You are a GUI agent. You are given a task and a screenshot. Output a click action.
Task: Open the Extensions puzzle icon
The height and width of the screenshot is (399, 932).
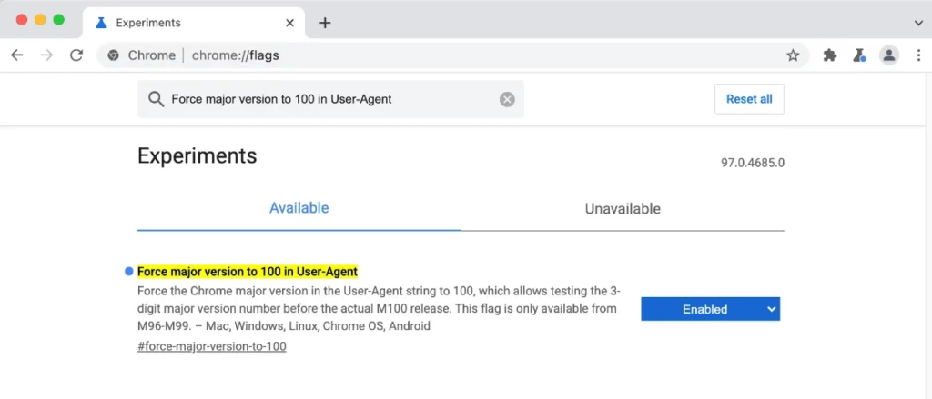coord(830,55)
